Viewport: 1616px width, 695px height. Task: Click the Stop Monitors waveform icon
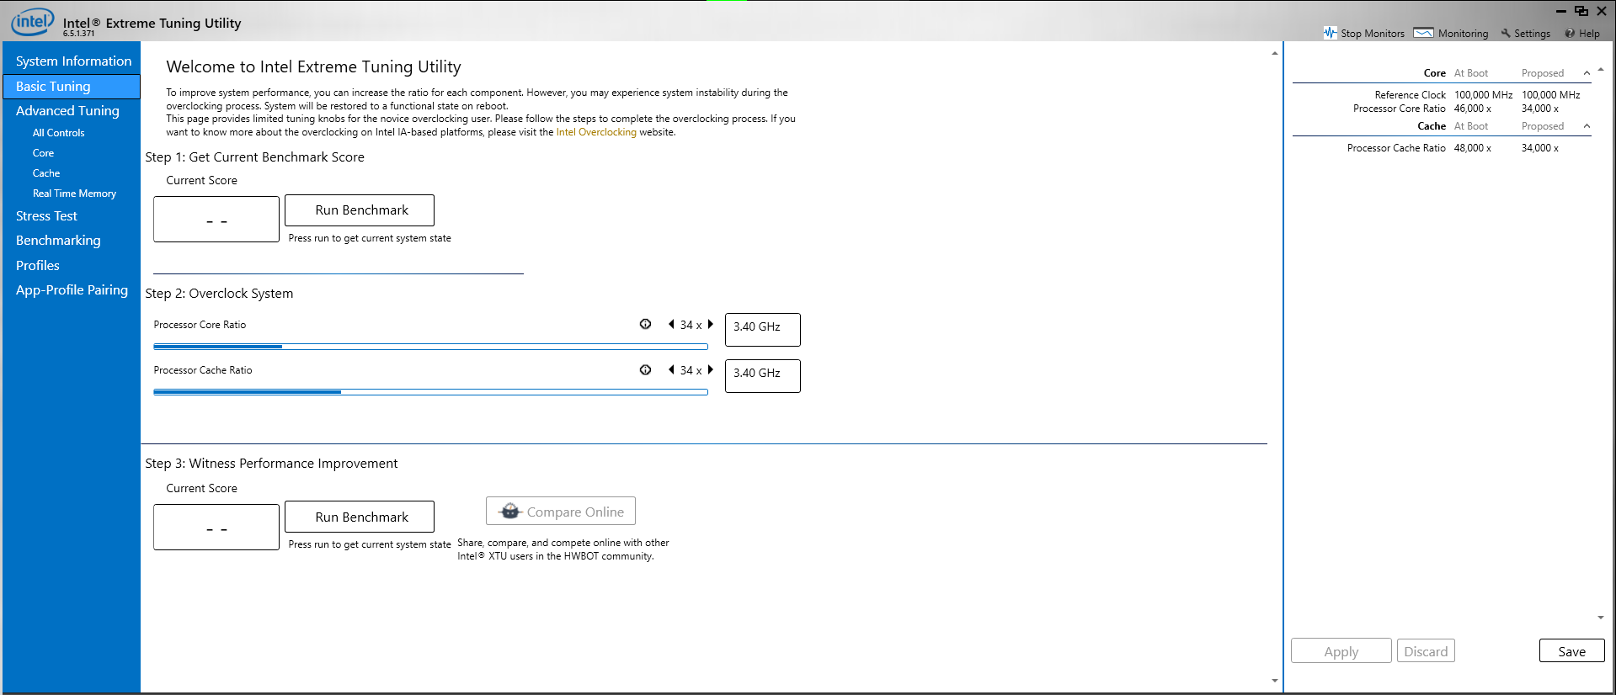click(1330, 33)
